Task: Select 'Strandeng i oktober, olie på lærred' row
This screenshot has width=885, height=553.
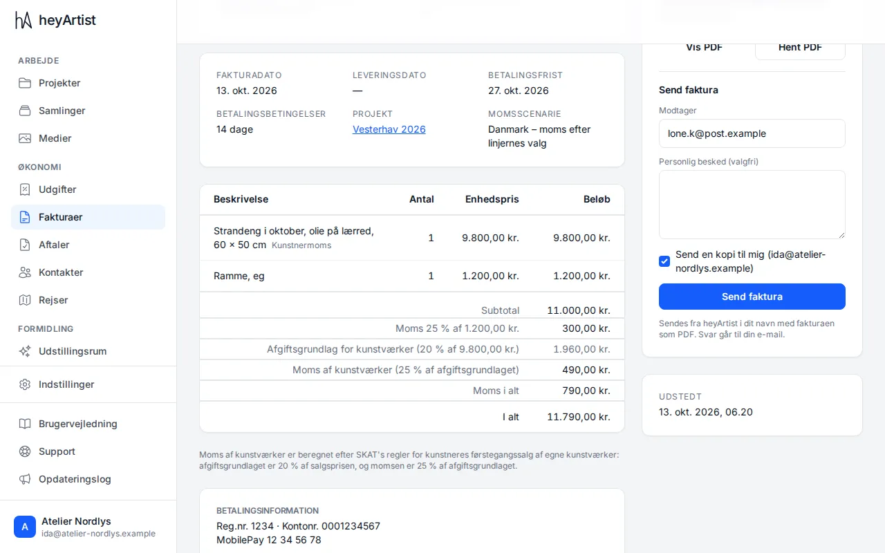Action: (412, 238)
